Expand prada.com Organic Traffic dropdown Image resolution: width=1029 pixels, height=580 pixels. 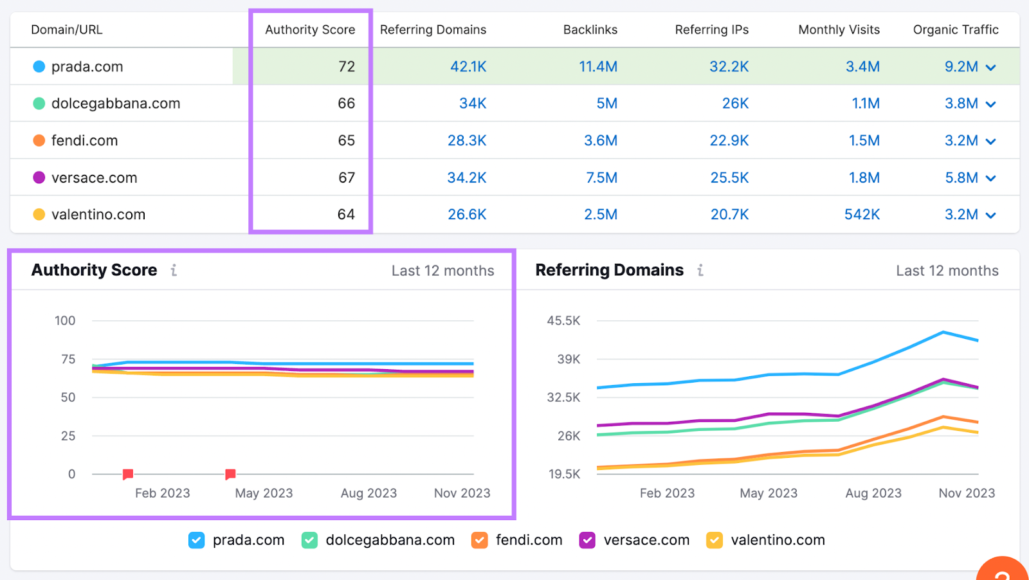[x=991, y=67]
